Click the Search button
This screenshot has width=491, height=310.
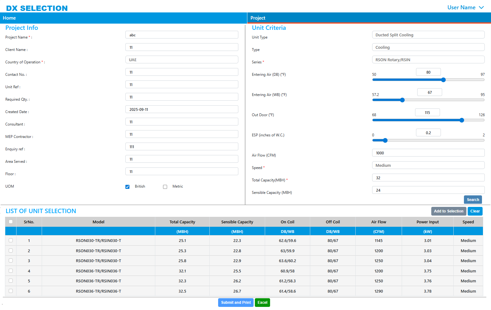(x=473, y=200)
